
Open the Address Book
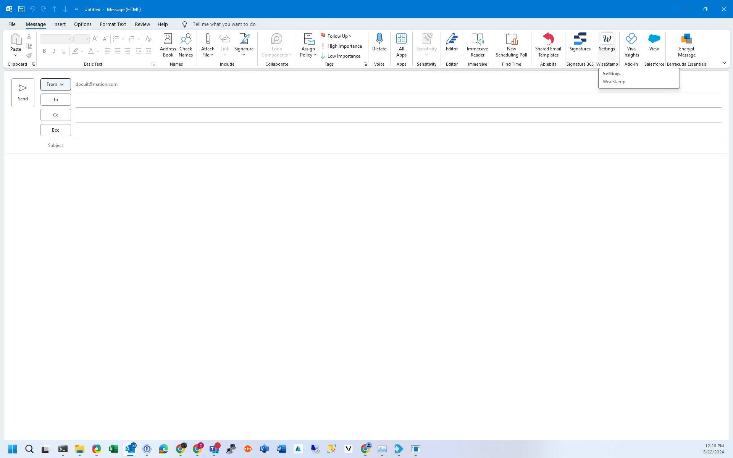pyautogui.click(x=168, y=45)
